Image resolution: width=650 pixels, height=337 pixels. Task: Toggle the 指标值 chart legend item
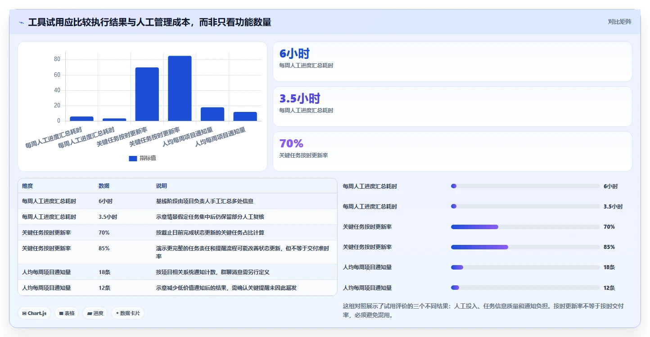(142, 158)
